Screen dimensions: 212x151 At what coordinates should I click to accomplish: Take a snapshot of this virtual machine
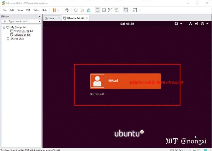pos(76,10)
